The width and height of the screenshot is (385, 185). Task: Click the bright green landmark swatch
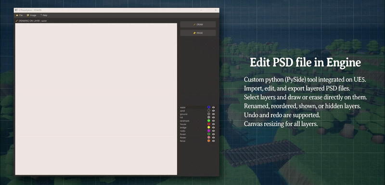point(209,121)
